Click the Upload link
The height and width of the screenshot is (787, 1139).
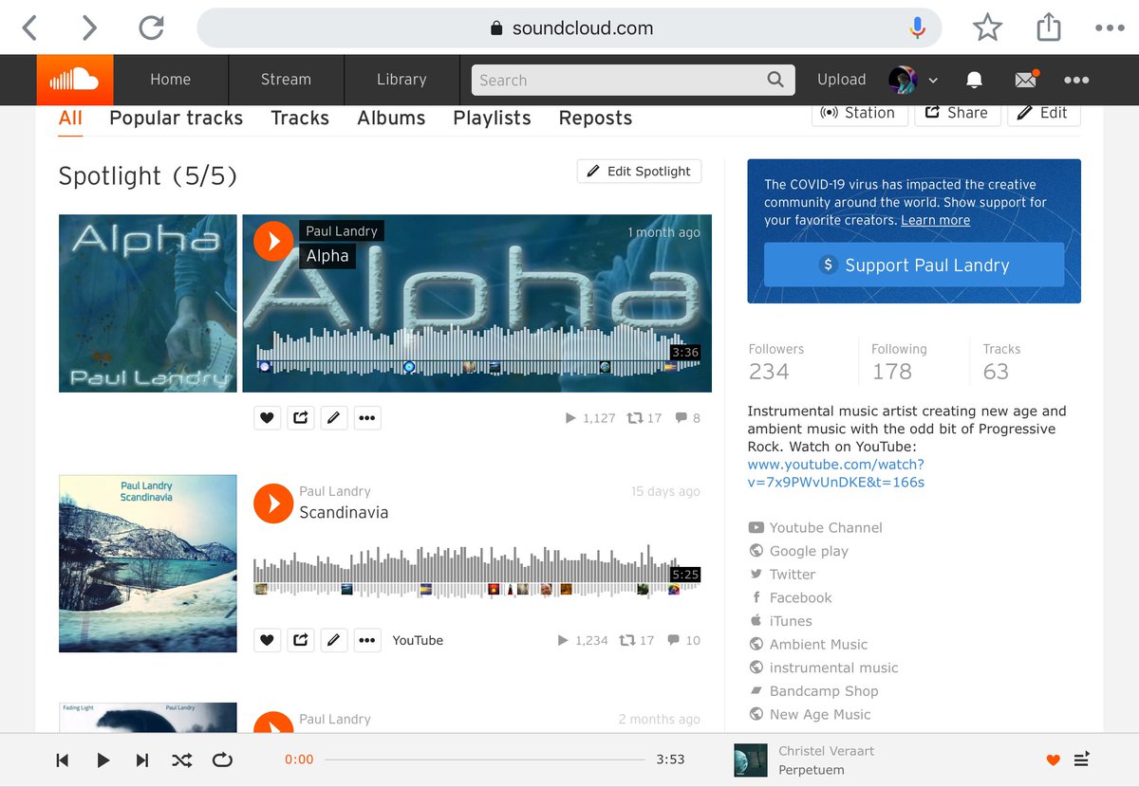tap(842, 80)
